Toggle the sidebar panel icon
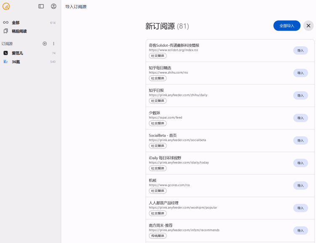The height and width of the screenshot is (243, 316). click(x=41, y=6)
